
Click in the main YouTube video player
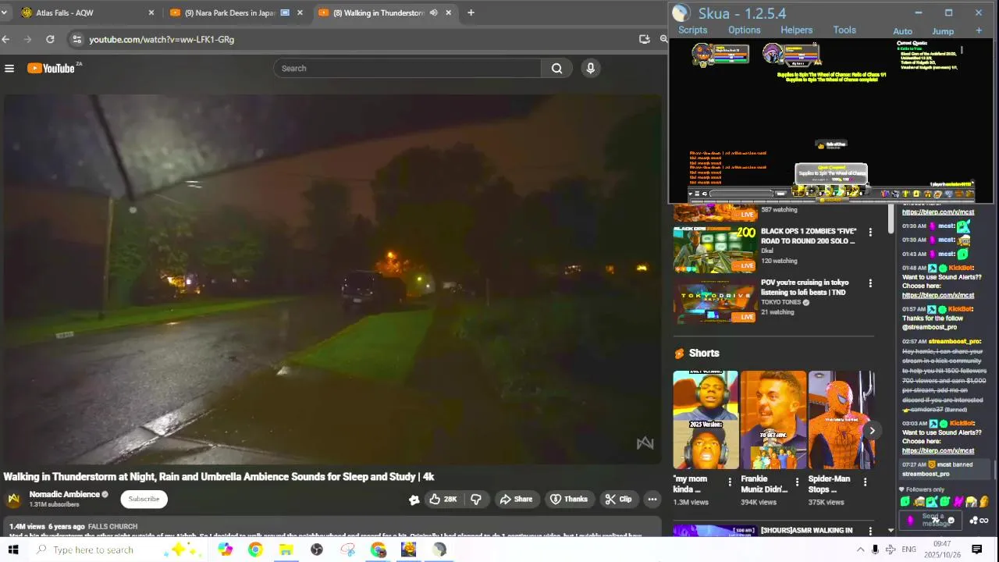pyautogui.click(x=332, y=279)
